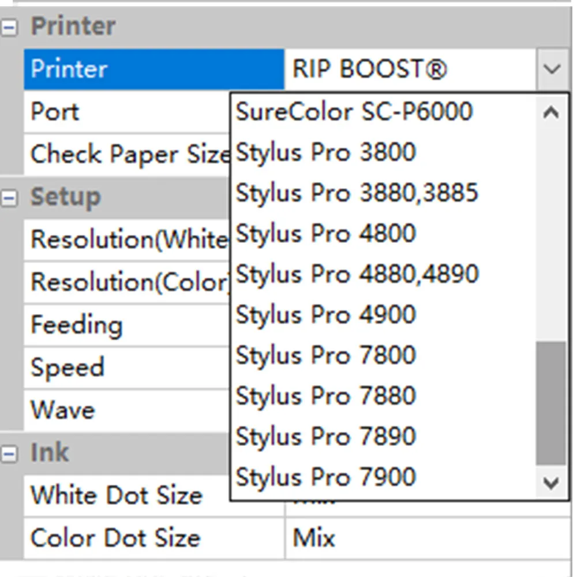Pick Stylus Pro 4800 from list
The image size is (577, 577).
[x=325, y=234]
